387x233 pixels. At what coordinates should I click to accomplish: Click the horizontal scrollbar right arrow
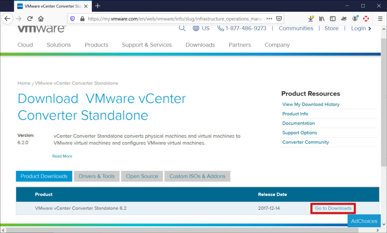tap(378, 230)
